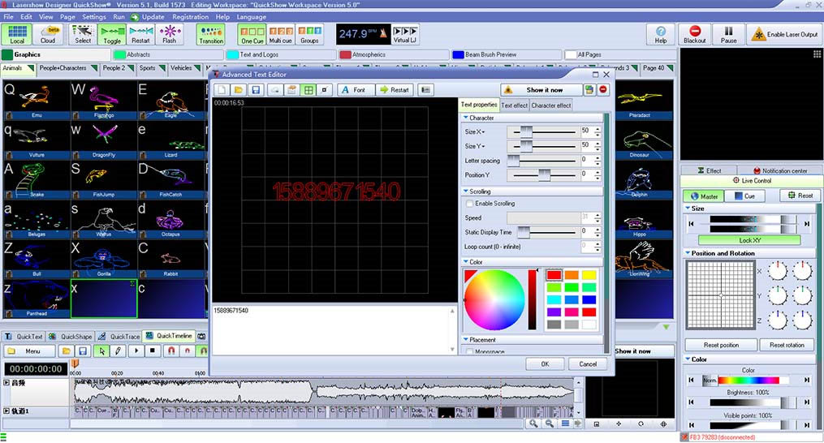Image resolution: width=824 pixels, height=443 pixels.
Task: Open the Cloud beta icon
Action: pos(48,35)
